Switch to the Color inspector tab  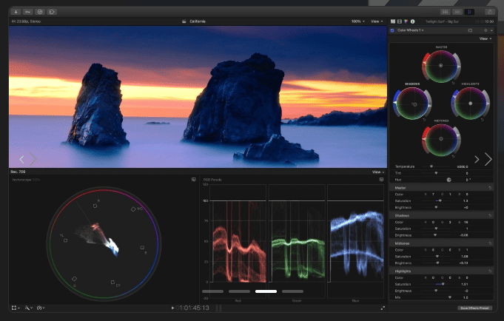click(406, 21)
